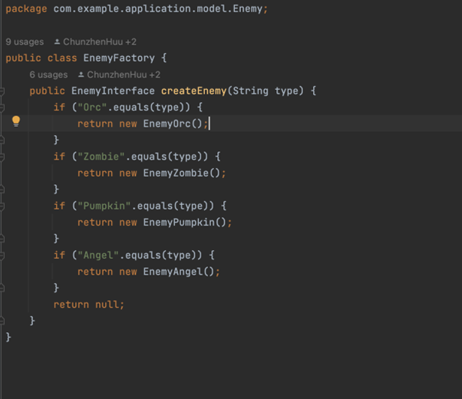Click the "Pumpkin" string literal
The image size is (462, 399).
pyautogui.click(x=104, y=206)
